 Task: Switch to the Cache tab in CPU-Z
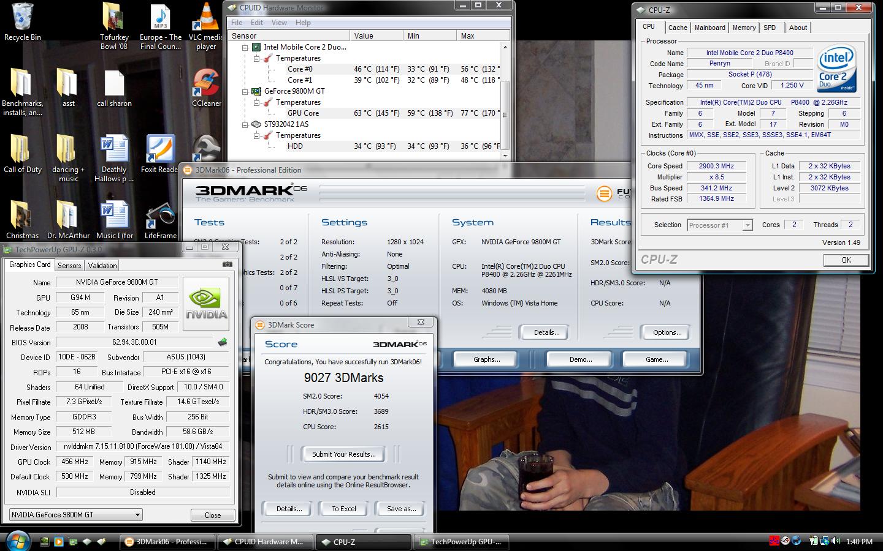tap(678, 28)
